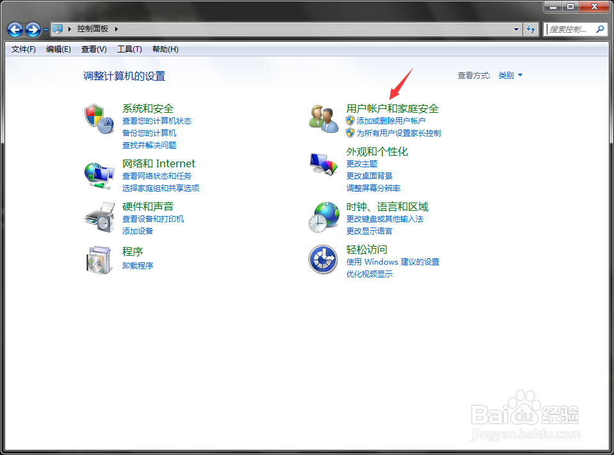Open the 查看(V) menu
Viewport: 614px width, 455px height.
click(93, 49)
